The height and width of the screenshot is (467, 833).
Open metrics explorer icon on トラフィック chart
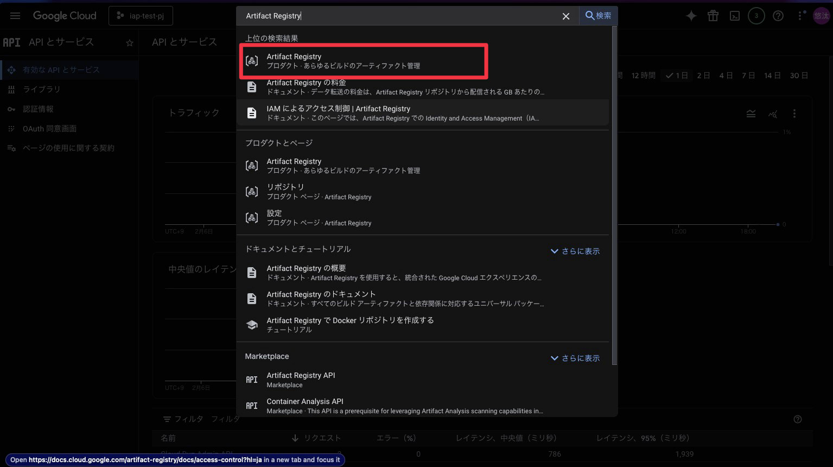pos(773,113)
